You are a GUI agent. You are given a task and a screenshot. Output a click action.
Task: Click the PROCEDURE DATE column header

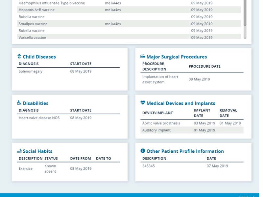click(x=204, y=66)
